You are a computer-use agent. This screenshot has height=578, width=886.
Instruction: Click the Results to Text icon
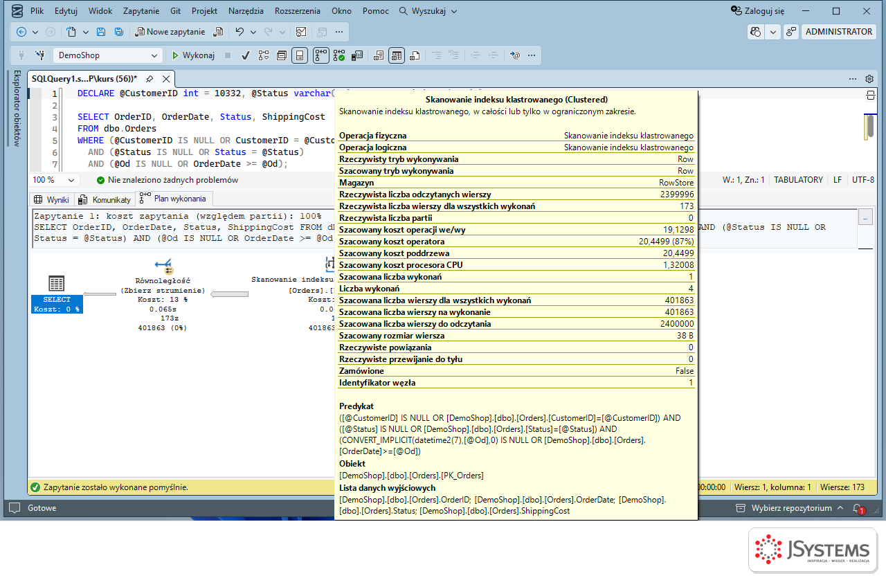point(379,55)
